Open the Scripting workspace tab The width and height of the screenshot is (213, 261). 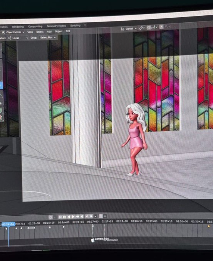75,25
